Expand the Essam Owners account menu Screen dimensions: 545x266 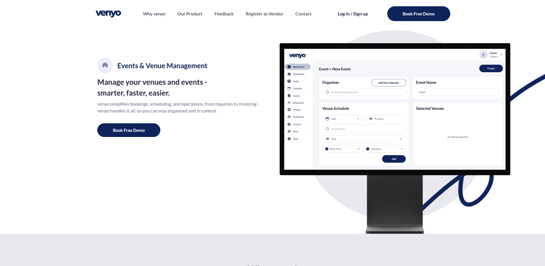click(x=501, y=55)
